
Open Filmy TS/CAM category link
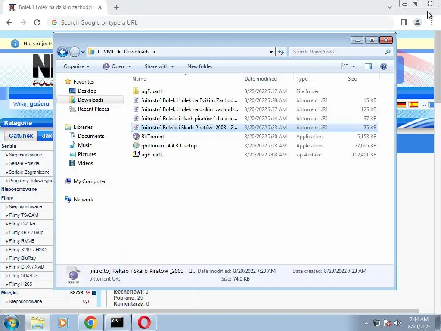23,215
